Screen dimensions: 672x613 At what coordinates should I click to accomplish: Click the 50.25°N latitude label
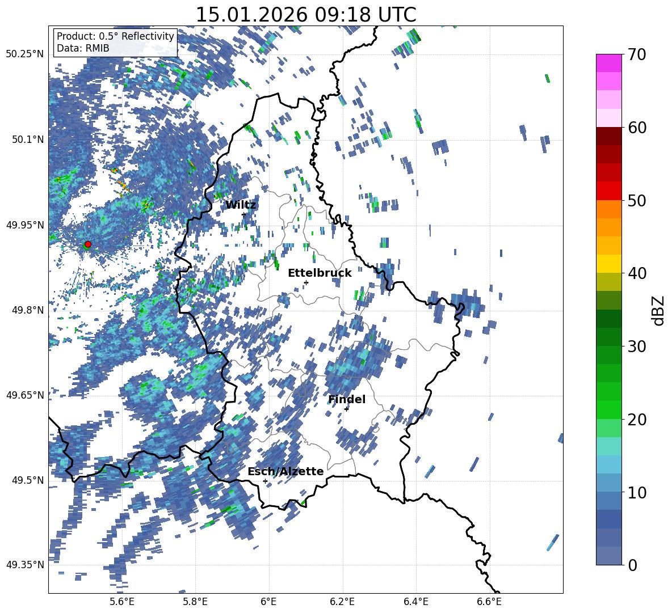pos(25,54)
